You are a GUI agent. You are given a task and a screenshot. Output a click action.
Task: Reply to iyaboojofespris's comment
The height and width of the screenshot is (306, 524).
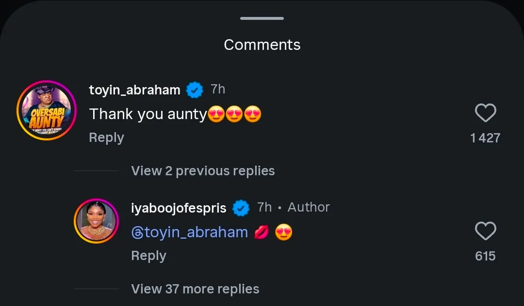148,256
